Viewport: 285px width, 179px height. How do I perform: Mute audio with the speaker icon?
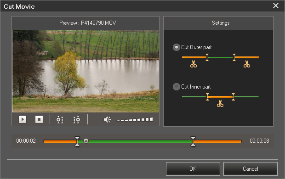pos(107,120)
